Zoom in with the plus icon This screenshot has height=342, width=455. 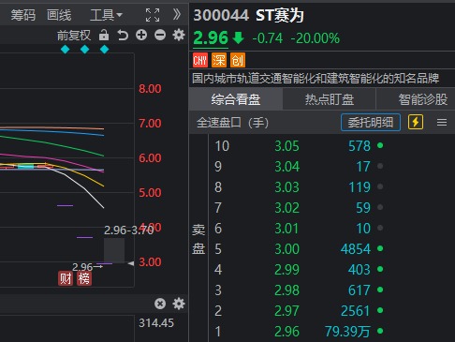click(x=141, y=35)
